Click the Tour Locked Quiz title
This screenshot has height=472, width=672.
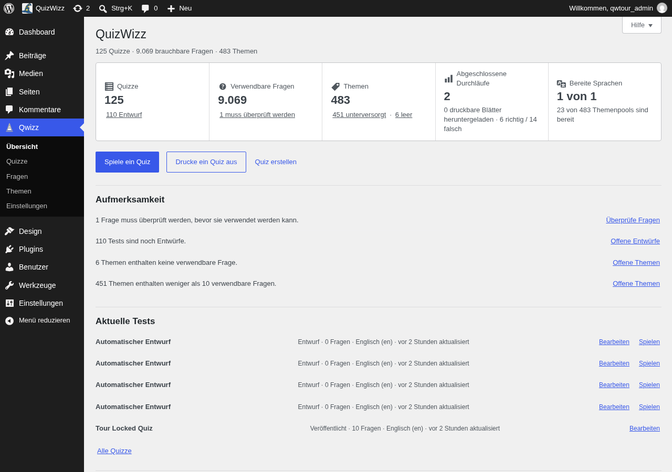(x=124, y=428)
